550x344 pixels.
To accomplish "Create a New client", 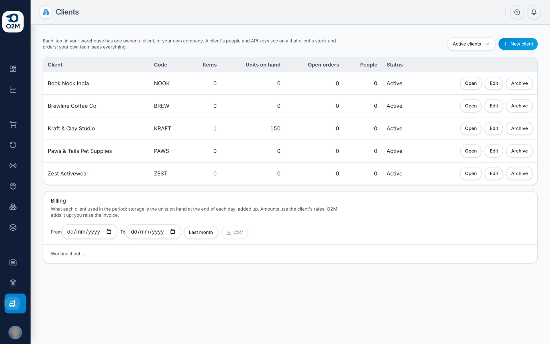I will tap(518, 44).
